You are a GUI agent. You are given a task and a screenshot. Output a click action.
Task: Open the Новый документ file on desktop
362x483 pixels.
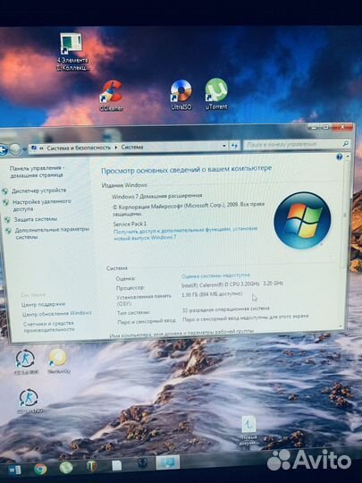point(248,430)
